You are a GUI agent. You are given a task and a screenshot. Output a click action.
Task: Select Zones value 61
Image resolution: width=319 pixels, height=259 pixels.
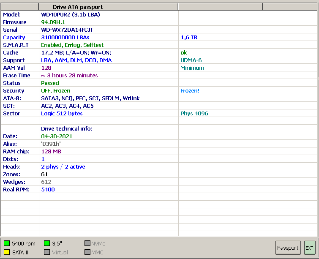click(x=44, y=174)
